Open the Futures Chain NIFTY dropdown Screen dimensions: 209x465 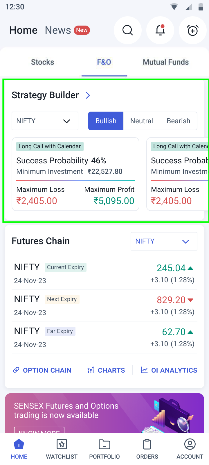164,241
